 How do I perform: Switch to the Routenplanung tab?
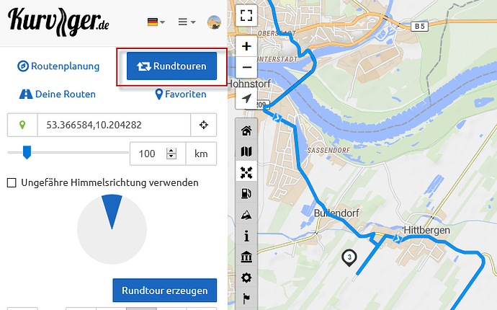58,66
